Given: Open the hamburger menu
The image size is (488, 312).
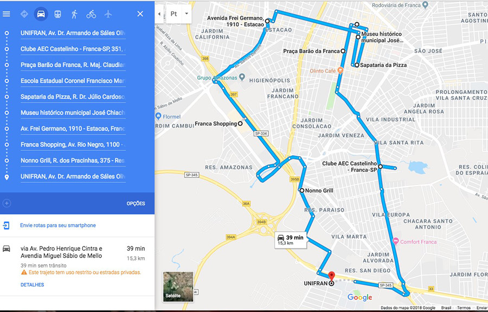Looking at the screenshot, I should pos(7,14).
